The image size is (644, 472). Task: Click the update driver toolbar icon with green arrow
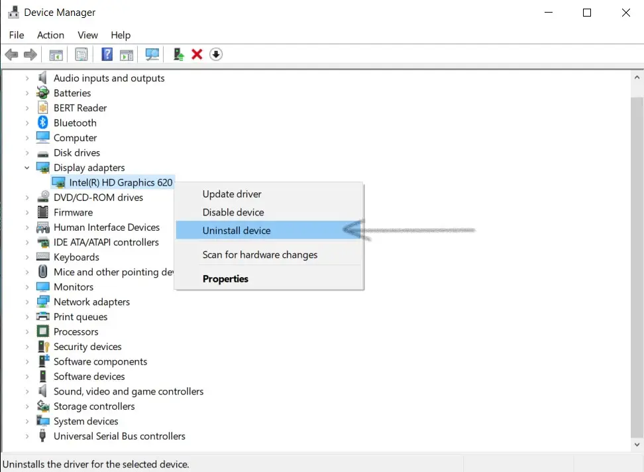(x=178, y=54)
